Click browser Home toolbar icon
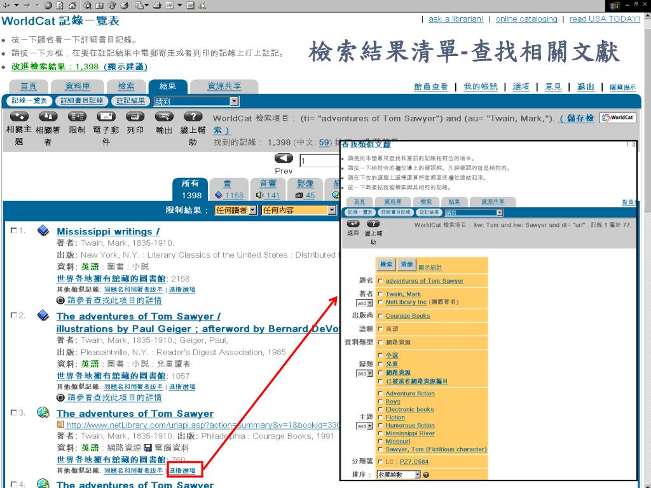 pyautogui.click(x=72, y=5)
